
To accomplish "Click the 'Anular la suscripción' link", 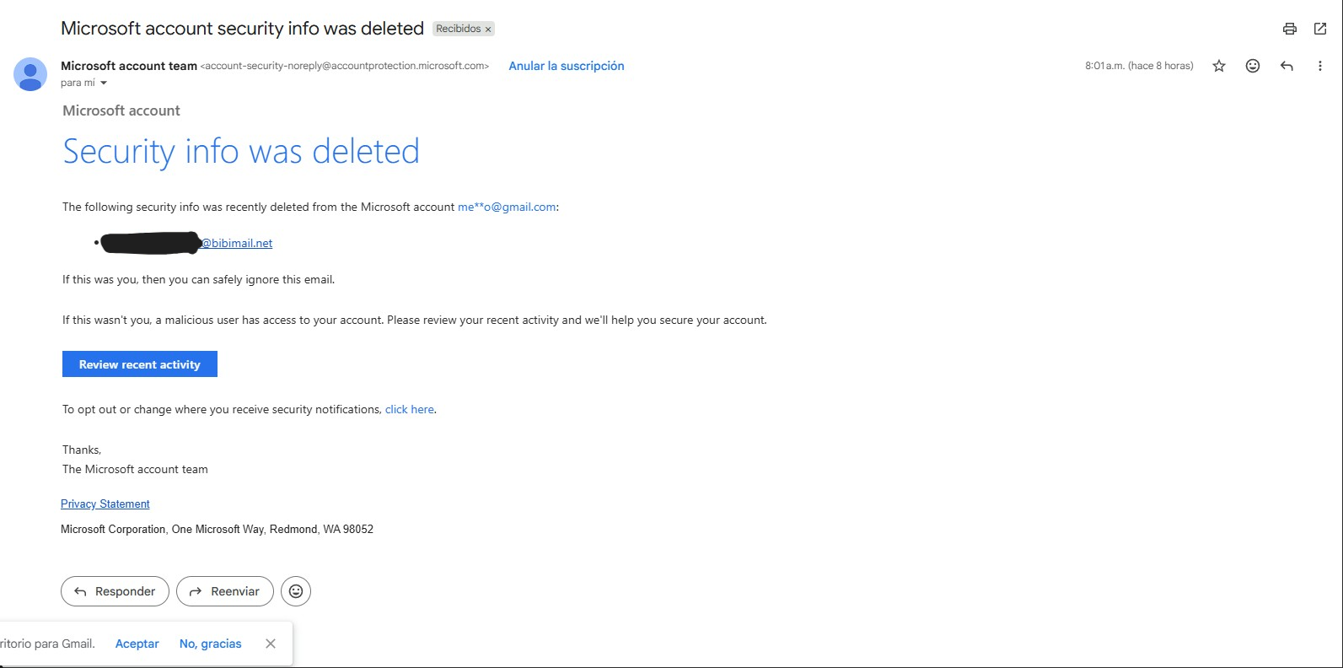I will click(x=567, y=66).
